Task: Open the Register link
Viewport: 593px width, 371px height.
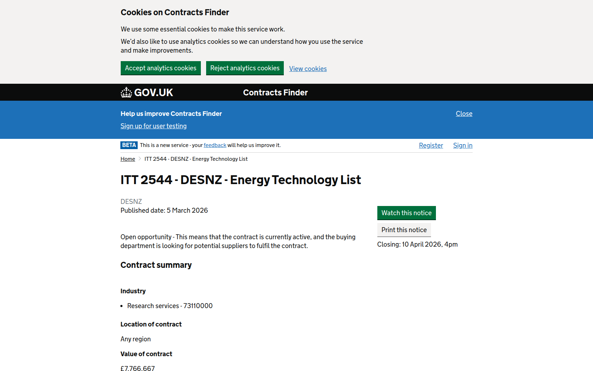Action: (431, 146)
